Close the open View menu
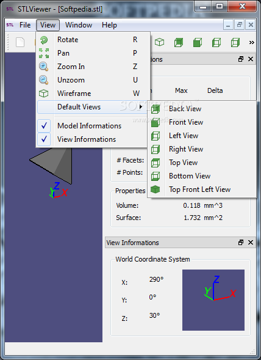This screenshot has width=261, height=360. point(48,25)
